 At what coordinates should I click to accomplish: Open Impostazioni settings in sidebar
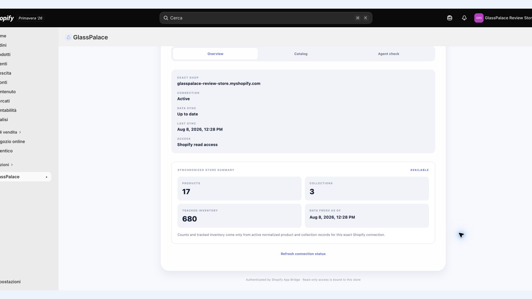[x=25, y=282]
